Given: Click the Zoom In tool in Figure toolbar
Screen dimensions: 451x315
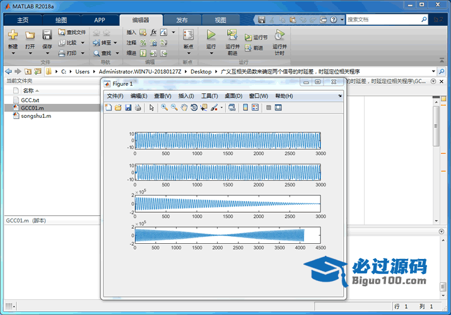Looking at the screenshot, I should [164, 108].
